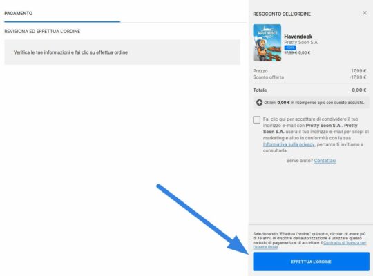The width and height of the screenshot is (373, 276).
Task: Click the strikethrough 17,99 € original price
Action: [291, 52]
